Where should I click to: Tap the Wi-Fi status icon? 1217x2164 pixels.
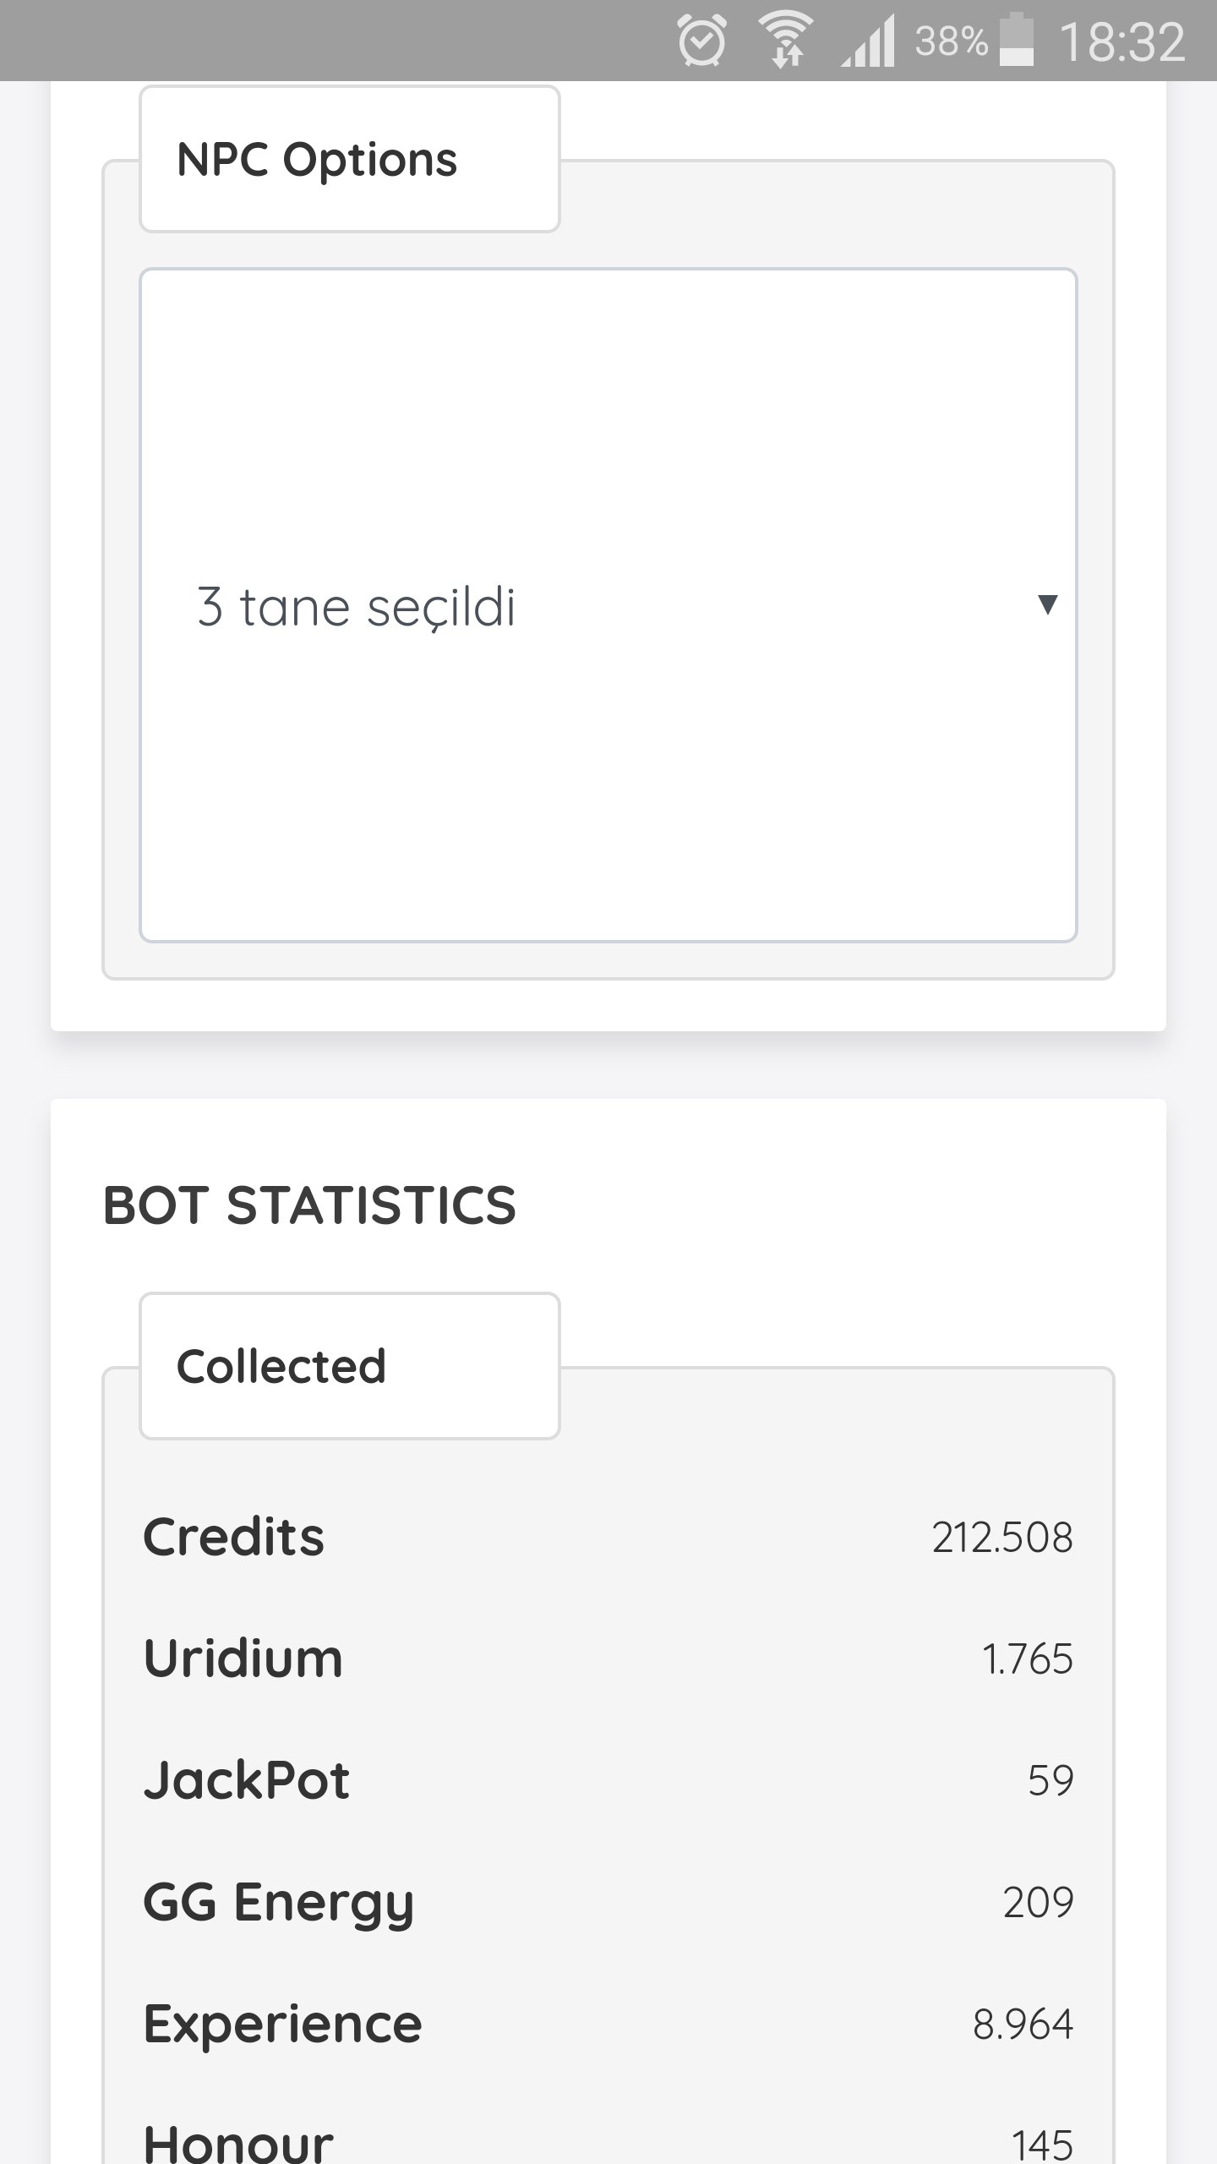(x=786, y=41)
